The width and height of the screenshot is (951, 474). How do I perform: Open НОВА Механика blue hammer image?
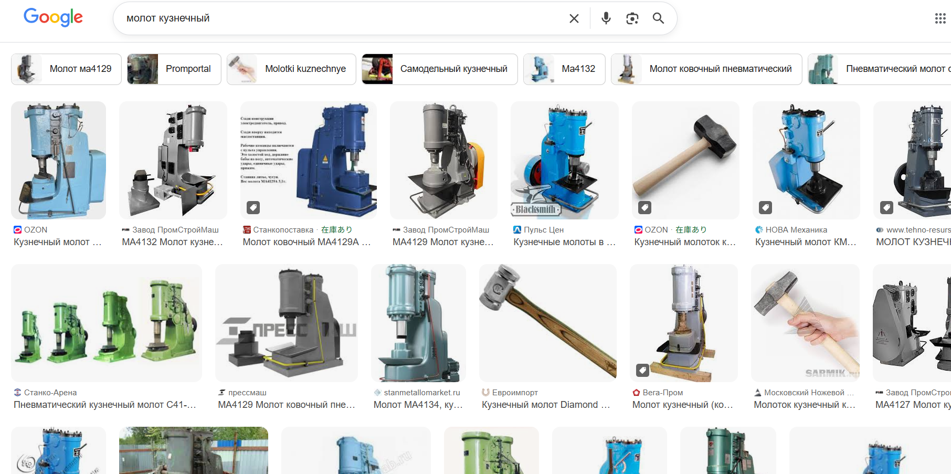(806, 160)
